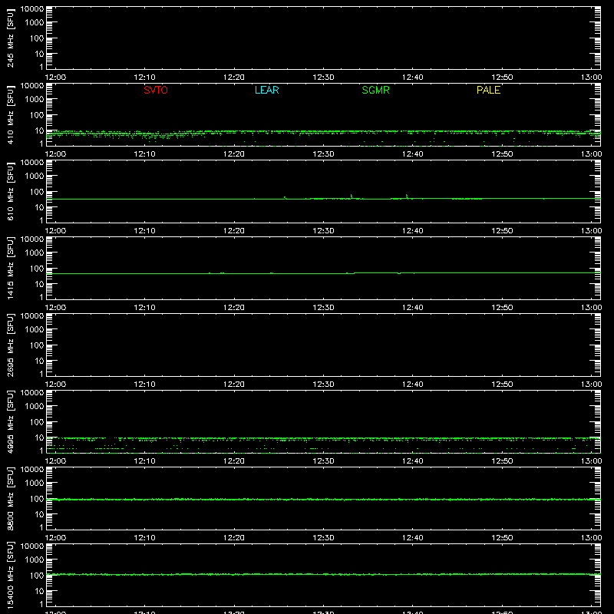Click the 2695 MHz [SFU] axis title

tap(11, 345)
